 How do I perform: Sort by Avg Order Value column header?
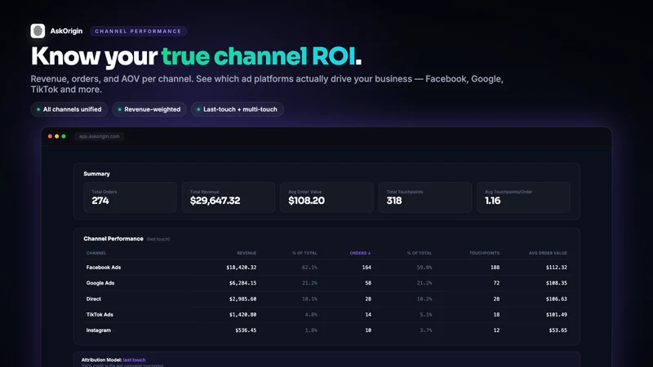[548, 253]
